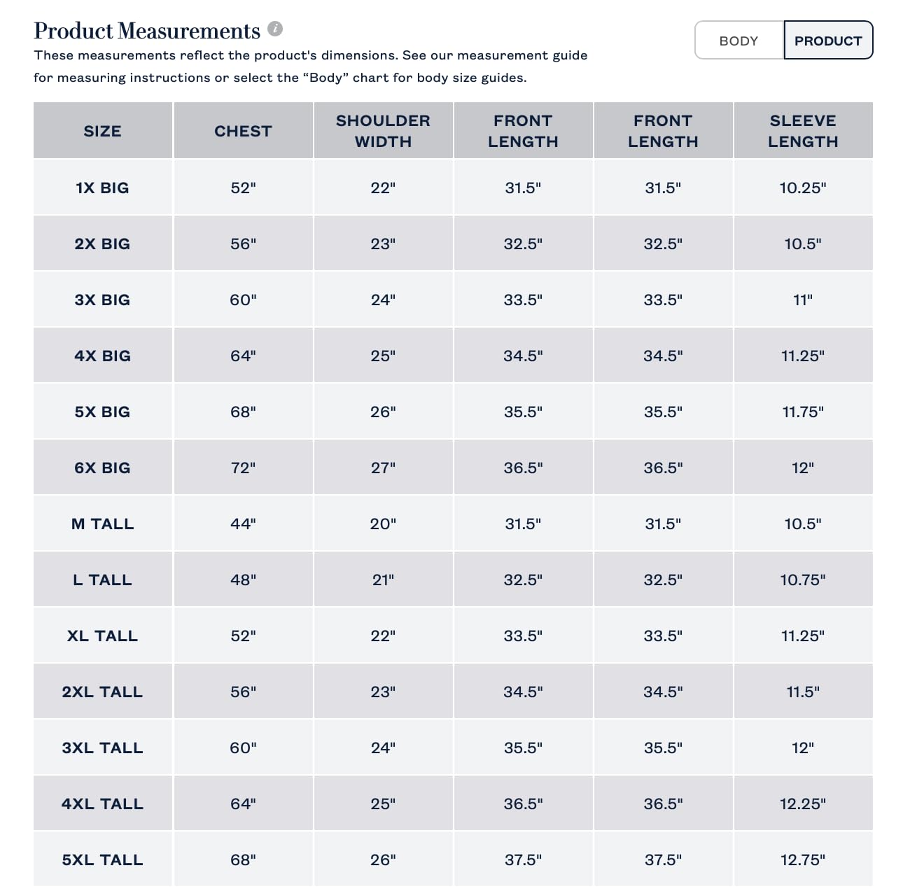924x896 pixels.
Task: Pick the XL TALL size label
Action: pos(103,636)
